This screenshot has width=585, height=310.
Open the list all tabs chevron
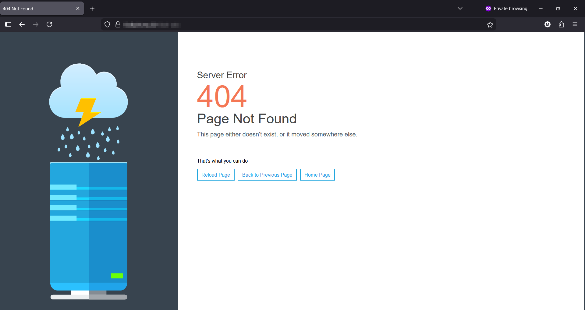point(460,8)
